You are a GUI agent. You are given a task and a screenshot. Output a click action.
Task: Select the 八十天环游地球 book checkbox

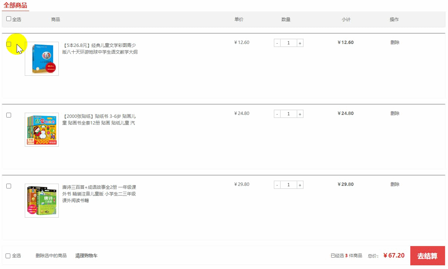pyautogui.click(x=9, y=44)
